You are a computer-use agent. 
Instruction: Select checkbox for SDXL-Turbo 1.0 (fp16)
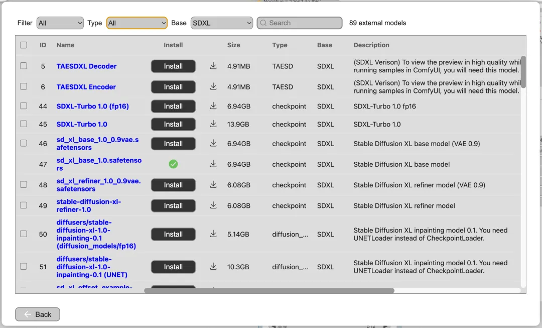24,106
